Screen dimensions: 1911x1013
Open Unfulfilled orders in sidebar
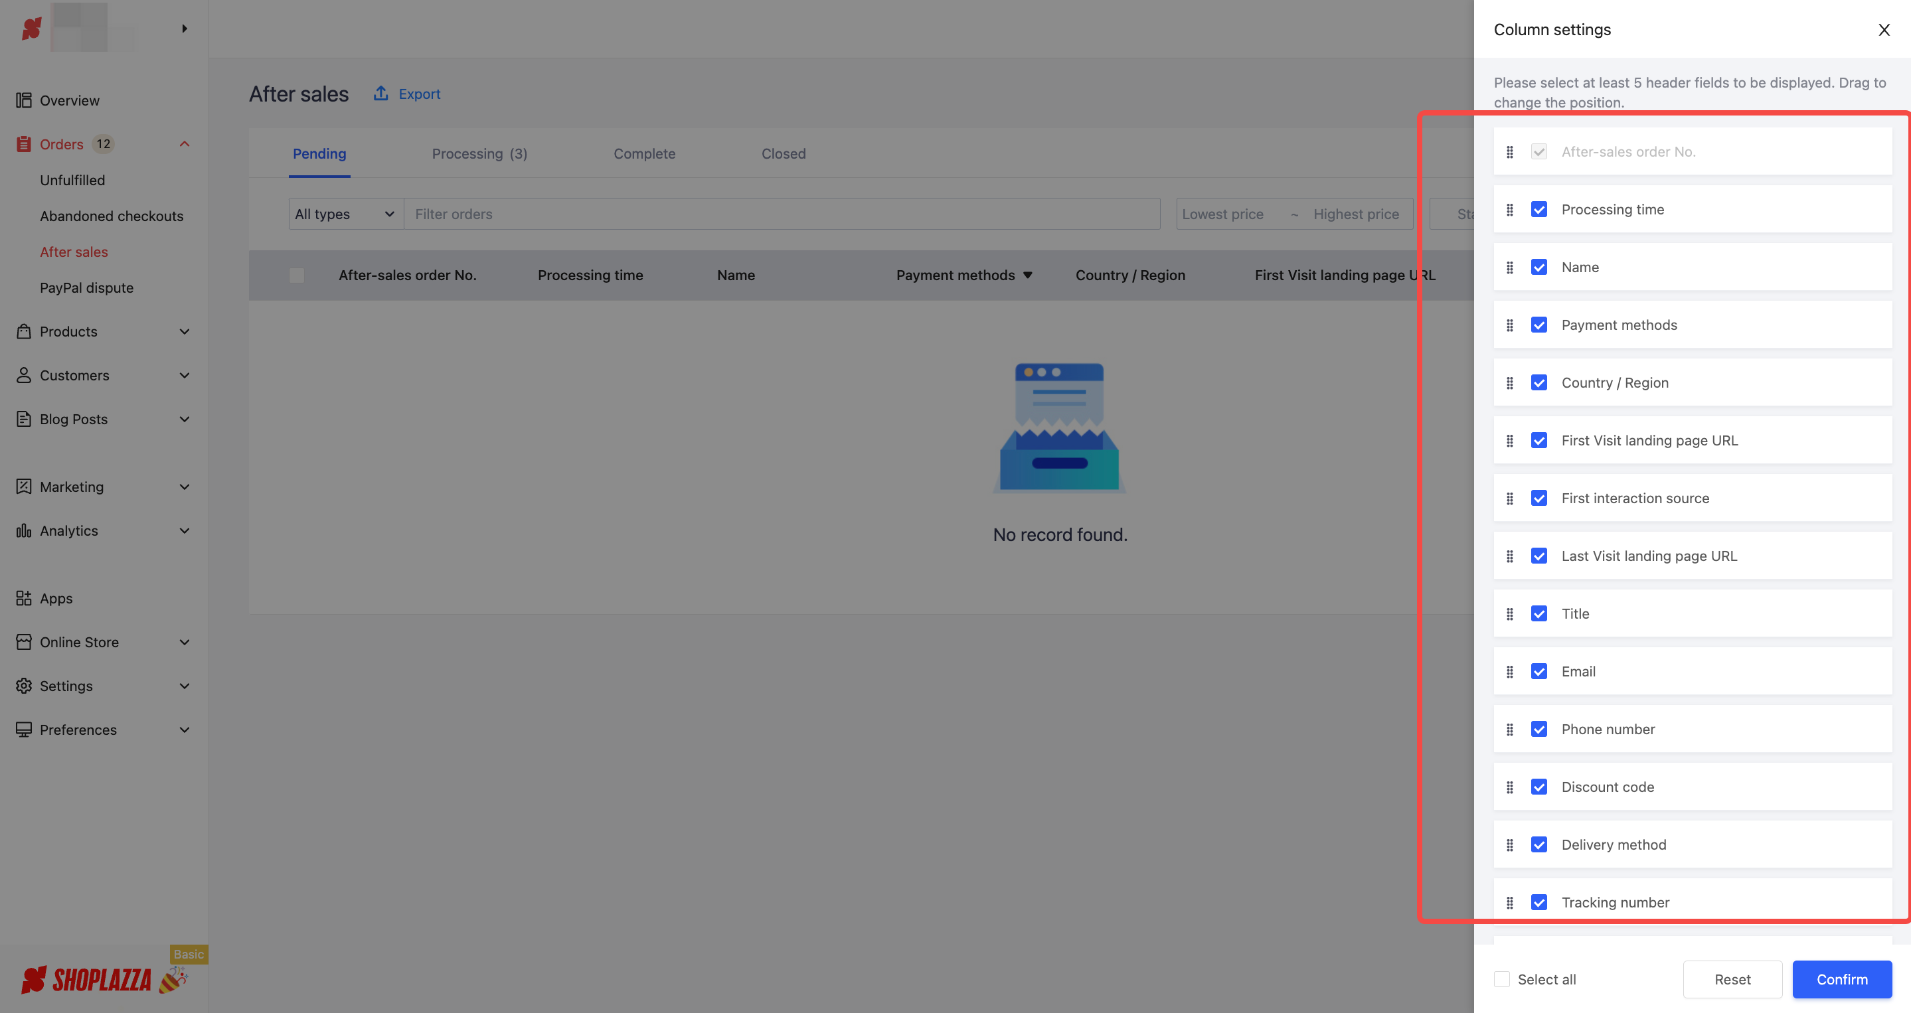tap(72, 180)
